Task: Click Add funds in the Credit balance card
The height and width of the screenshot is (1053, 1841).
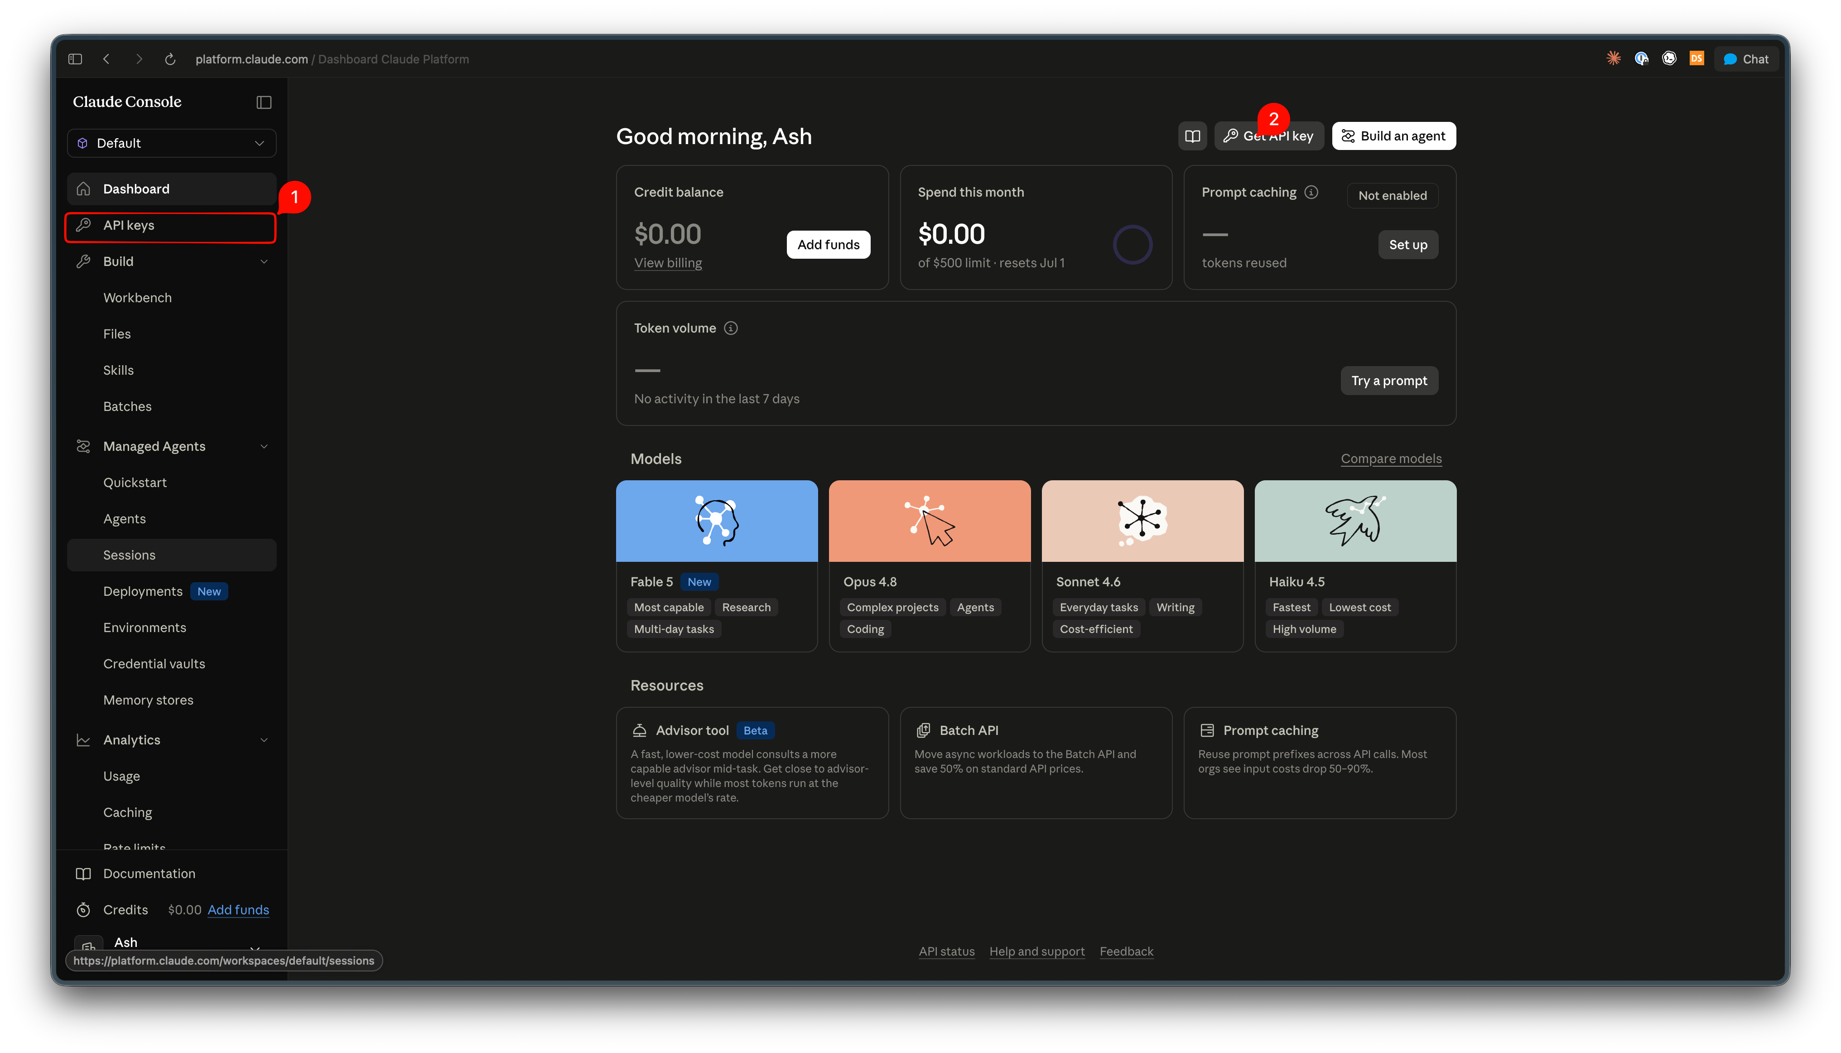Action: [x=828, y=245]
